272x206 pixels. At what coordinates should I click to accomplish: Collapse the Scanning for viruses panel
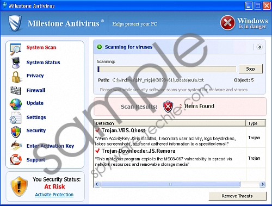coord(259,47)
